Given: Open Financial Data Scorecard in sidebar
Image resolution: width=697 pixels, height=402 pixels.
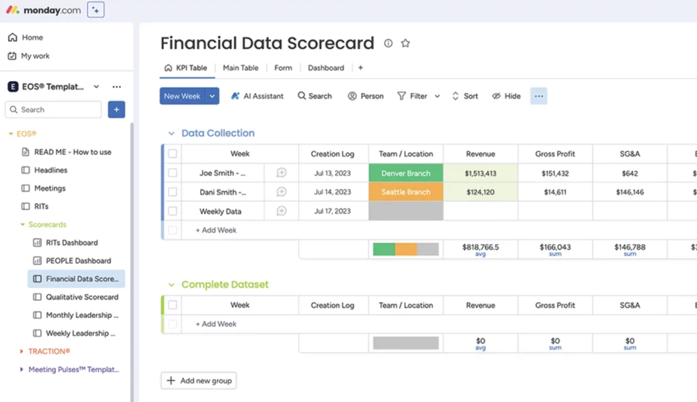Looking at the screenshot, I should (76, 279).
